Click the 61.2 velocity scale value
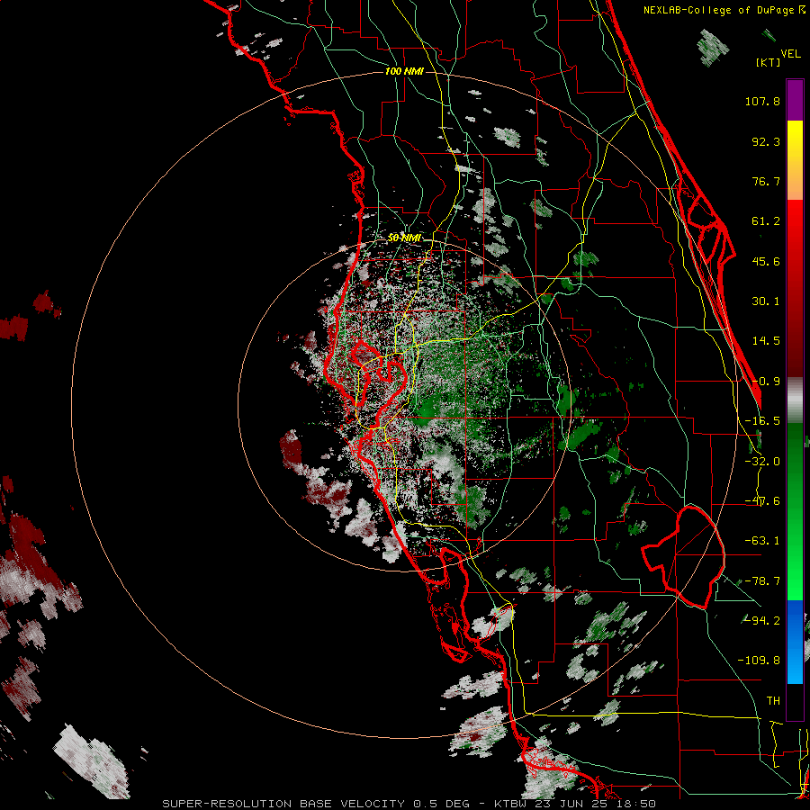810x810 pixels. (766, 221)
